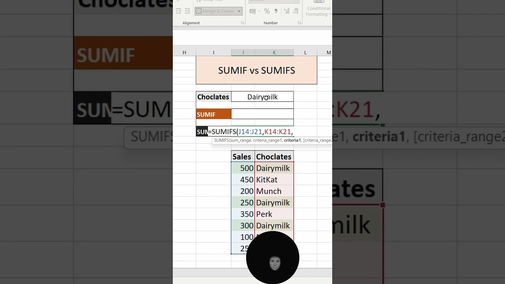
Task: Select the sales value 250 cell
Action: 243,202
